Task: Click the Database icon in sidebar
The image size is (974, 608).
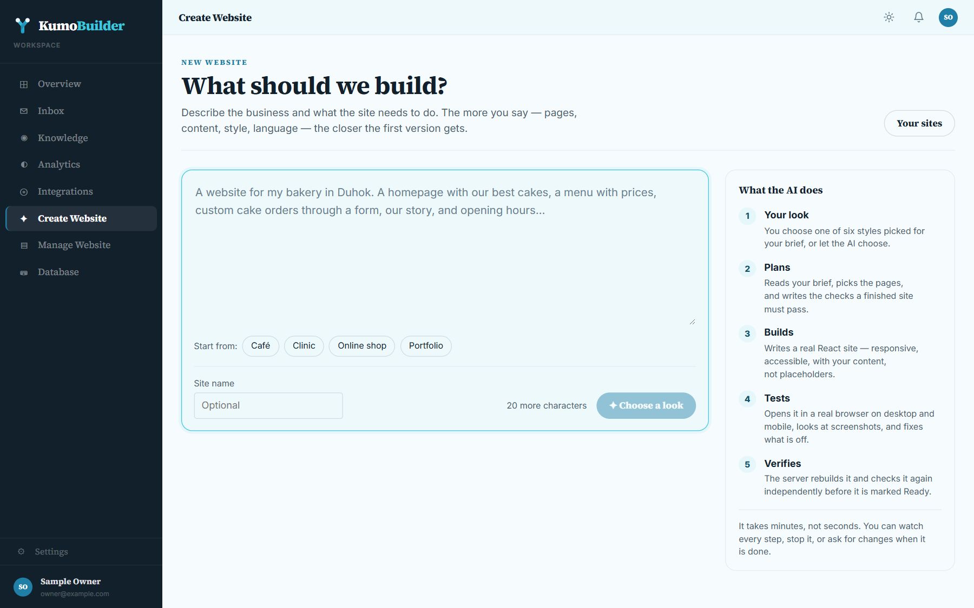Action: pyautogui.click(x=24, y=272)
